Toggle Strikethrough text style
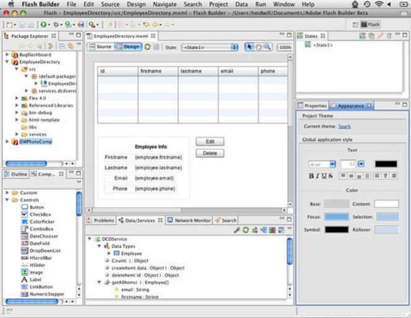Viewport: 411px width, 318px height. [331, 176]
